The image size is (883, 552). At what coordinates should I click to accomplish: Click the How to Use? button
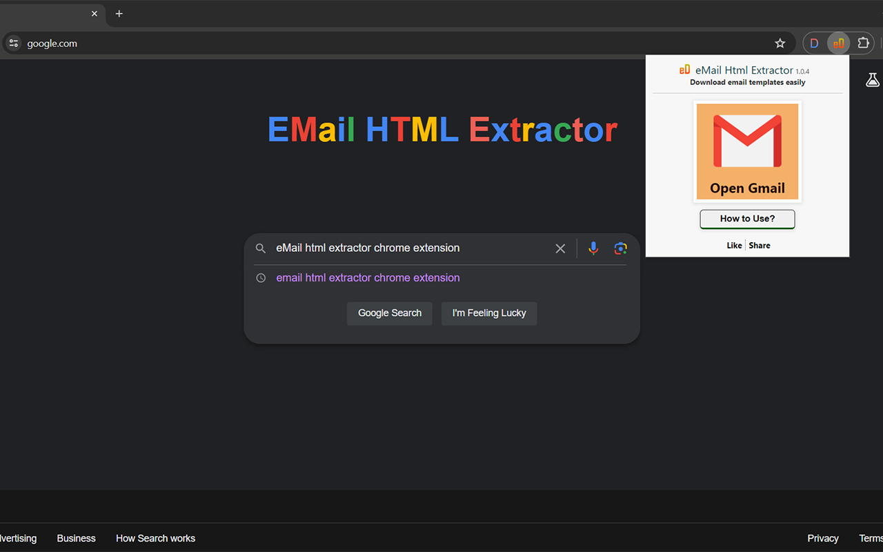[x=747, y=219]
